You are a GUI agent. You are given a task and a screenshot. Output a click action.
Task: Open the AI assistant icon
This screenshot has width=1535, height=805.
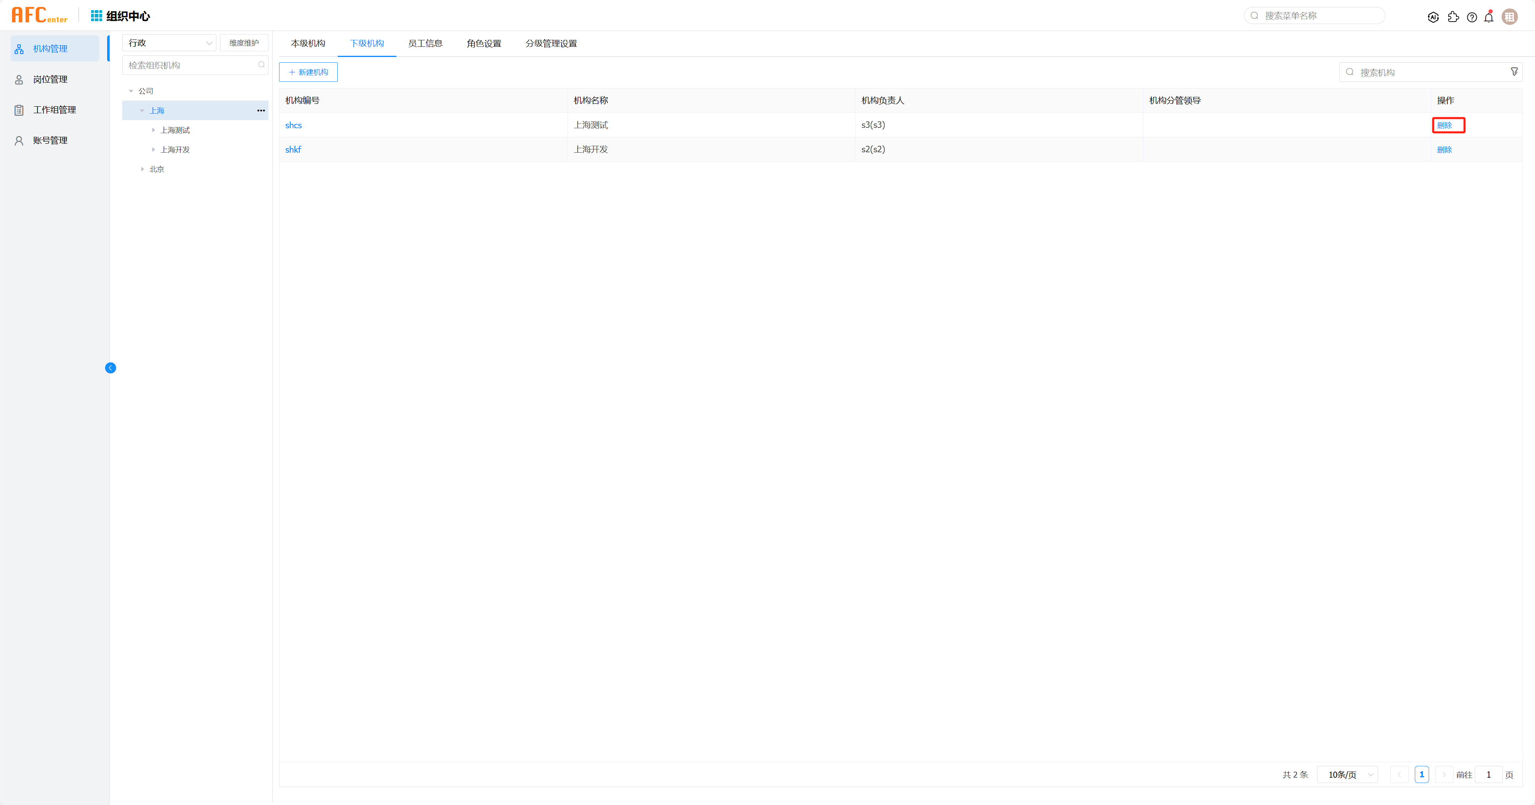click(1433, 17)
